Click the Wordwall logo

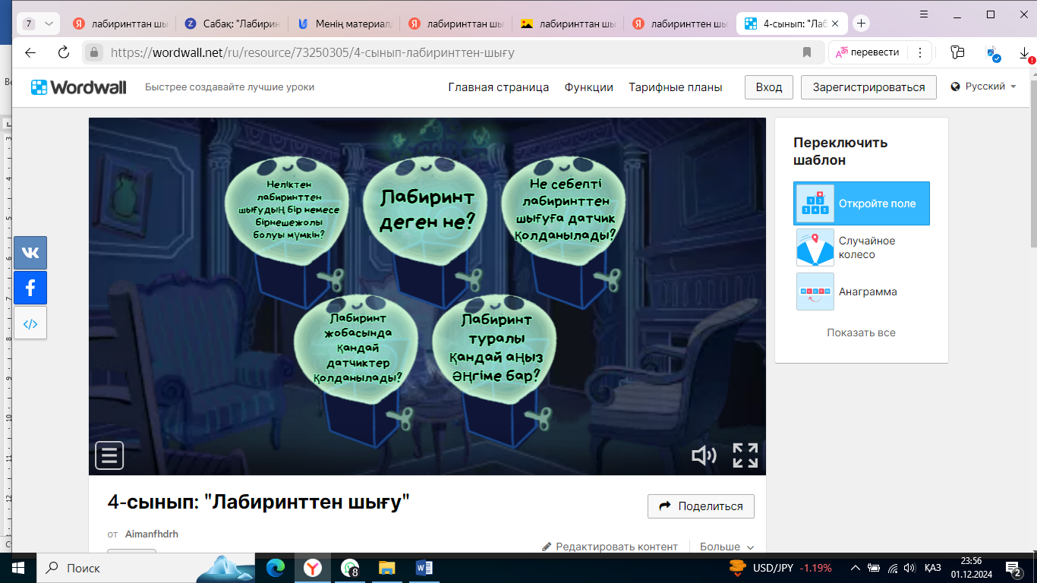pyautogui.click(x=79, y=87)
